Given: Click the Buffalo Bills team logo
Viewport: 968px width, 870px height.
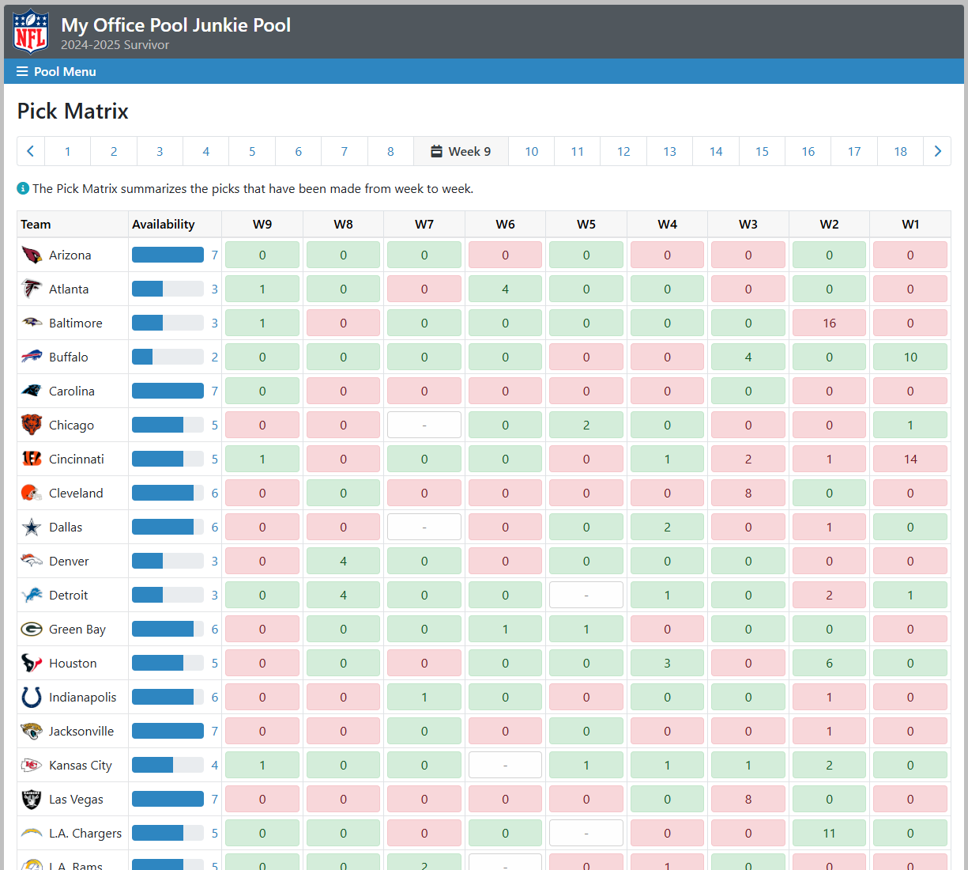Looking at the screenshot, I should (x=32, y=357).
